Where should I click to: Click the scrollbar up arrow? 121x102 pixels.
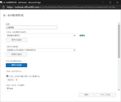click(x=119, y=23)
